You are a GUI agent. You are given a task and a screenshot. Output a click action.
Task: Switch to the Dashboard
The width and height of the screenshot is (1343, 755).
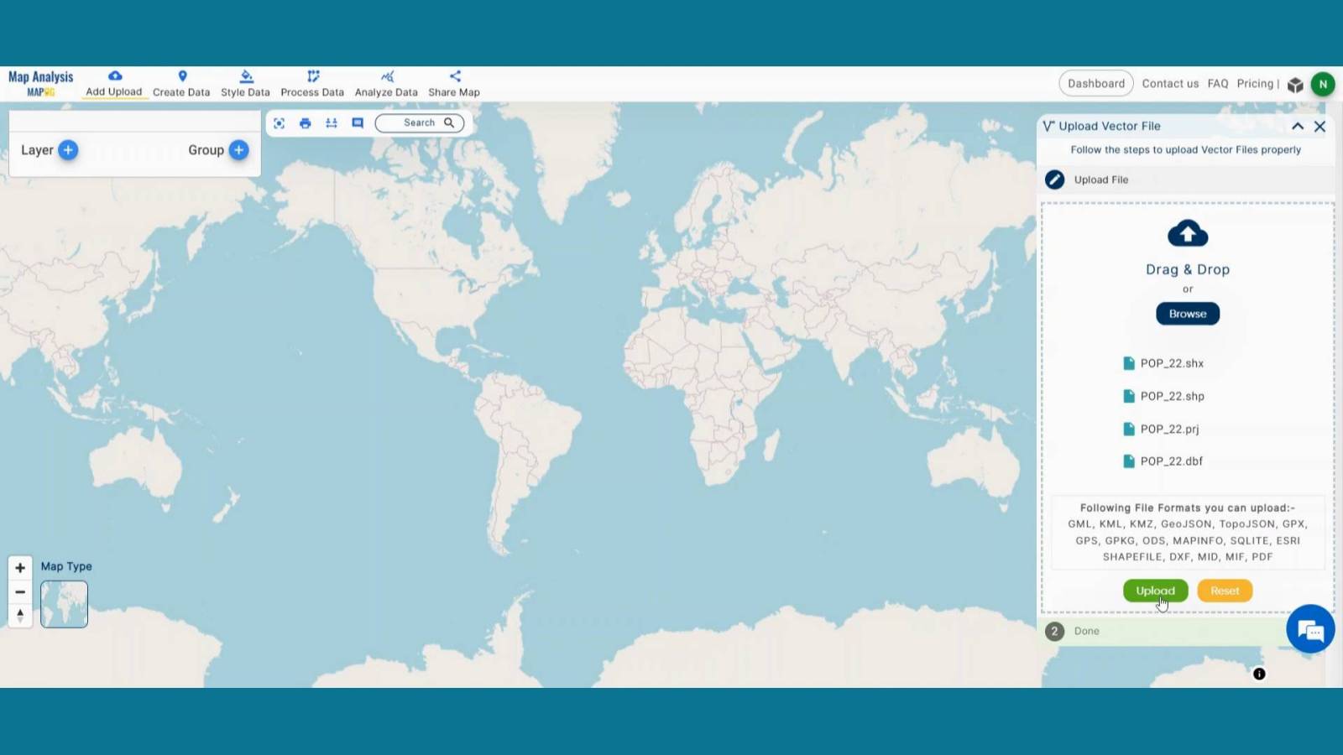tap(1095, 83)
